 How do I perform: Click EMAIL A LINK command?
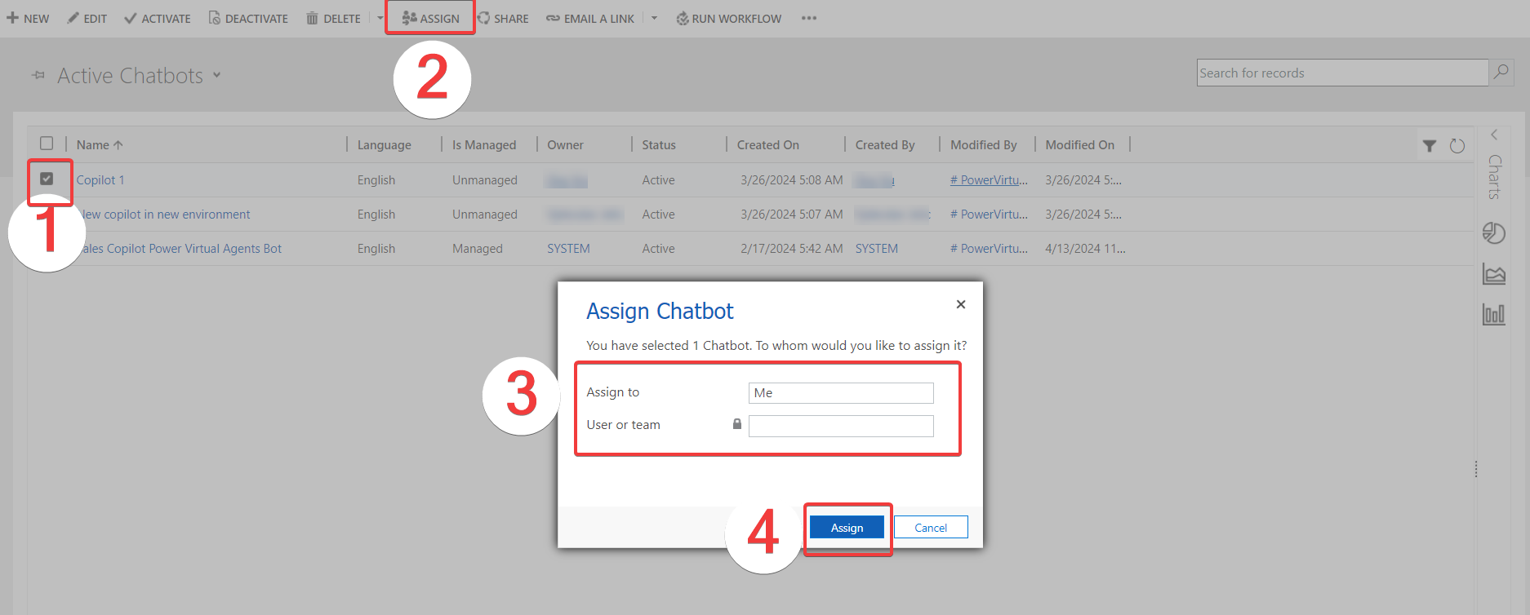click(590, 18)
